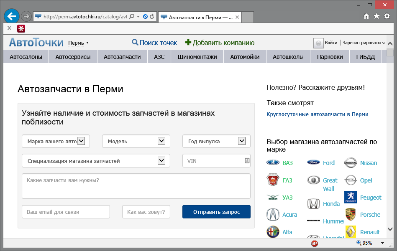Click the Nissan brand logo

[351, 163]
